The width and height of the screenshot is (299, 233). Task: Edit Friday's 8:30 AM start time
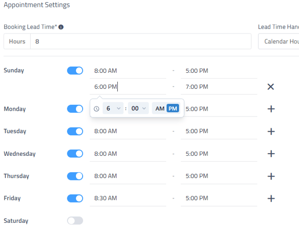click(128, 198)
